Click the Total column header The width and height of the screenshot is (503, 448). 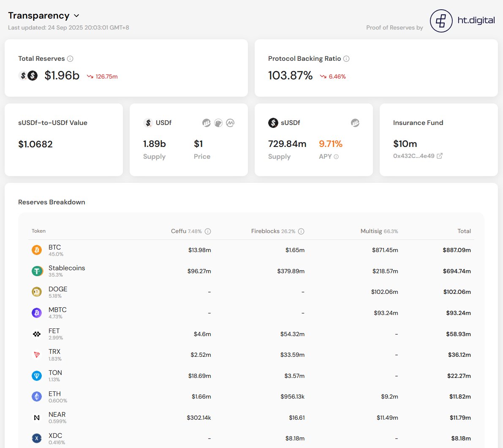coord(464,231)
